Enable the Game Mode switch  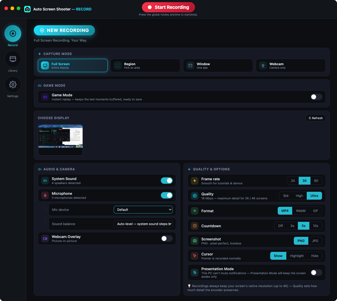pos(316,97)
